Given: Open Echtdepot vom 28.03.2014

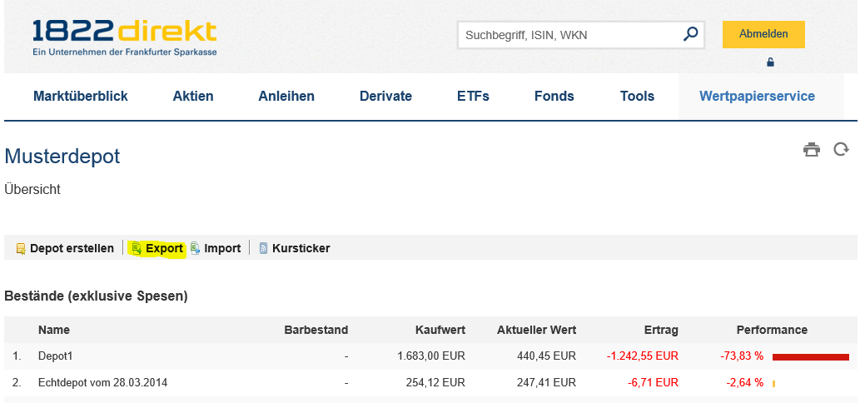Looking at the screenshot, I should pyautogui.click(x=102, y=382).
